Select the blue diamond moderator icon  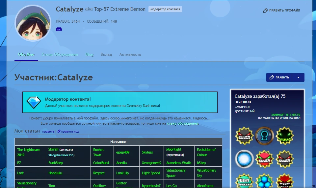pos(34,102)
